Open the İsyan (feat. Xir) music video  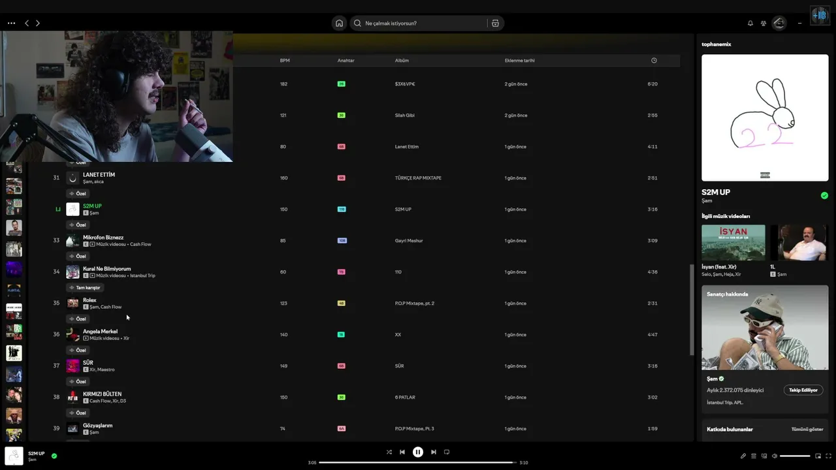[733, 242]
